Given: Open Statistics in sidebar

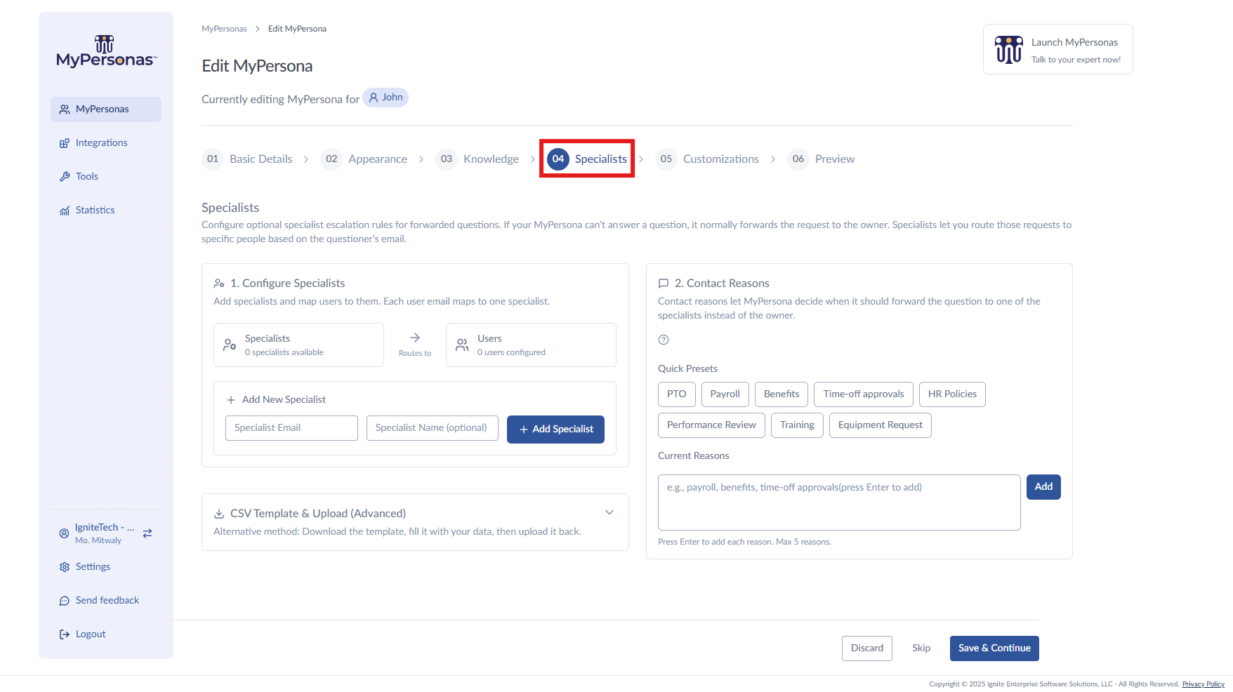Looking at the screenshot, I should pos(106,211).
